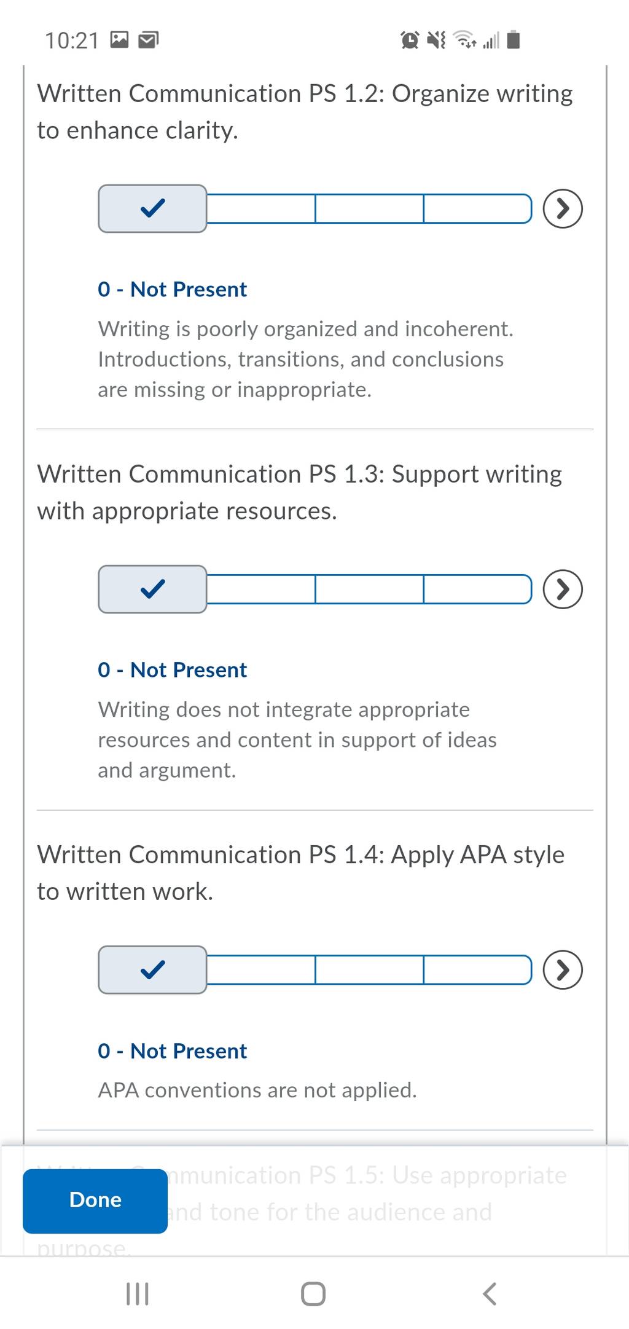Click Written Communication PS 1.3 criterion title
Screen dimensions: 629x1329
[x=300, y=492]
